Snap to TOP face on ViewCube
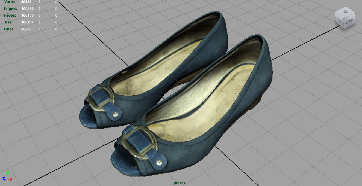 pos(345,13)
